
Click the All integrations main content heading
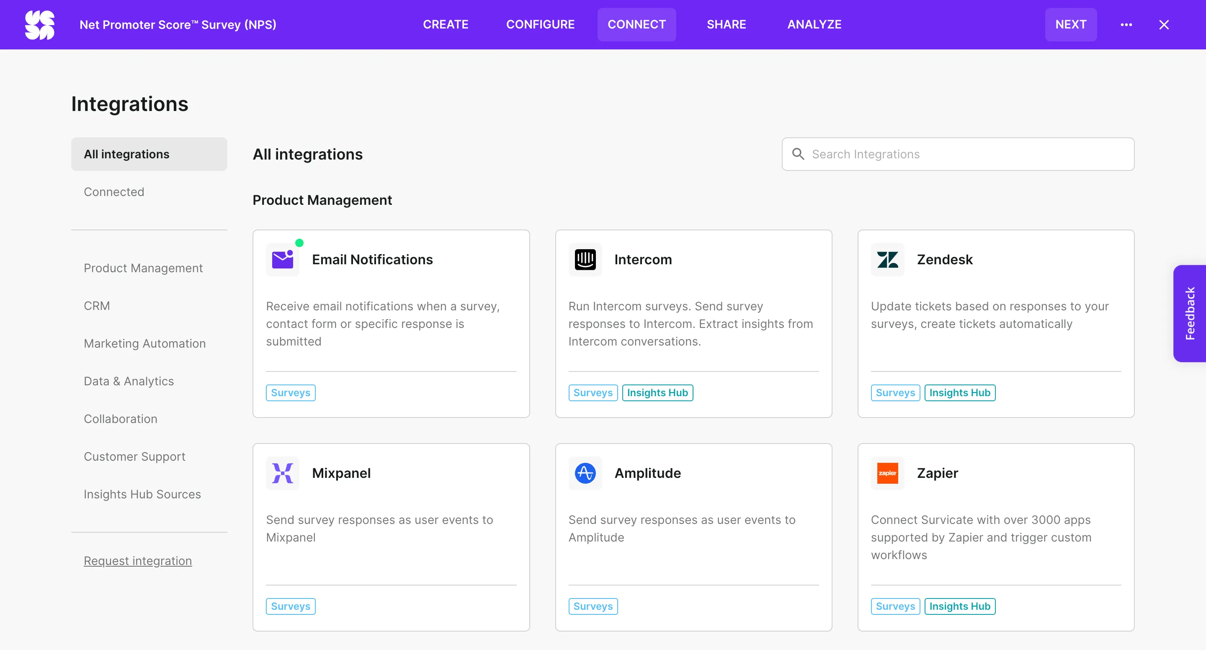[x=308, y=154]
